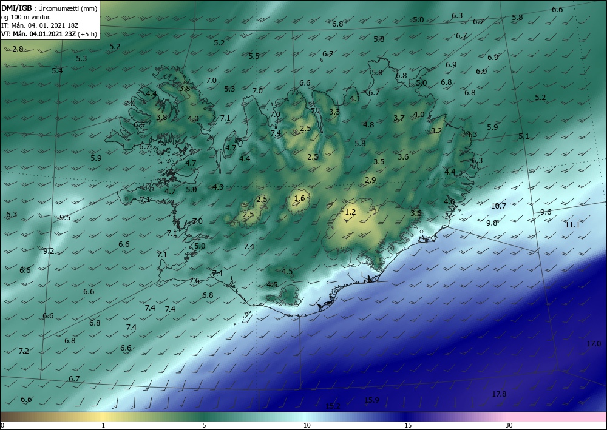
Task: Click the 3.5 value on the map
Action: coord(379,162)
